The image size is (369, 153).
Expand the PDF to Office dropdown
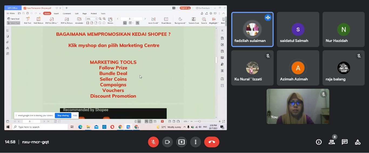(x=58, y=23)
